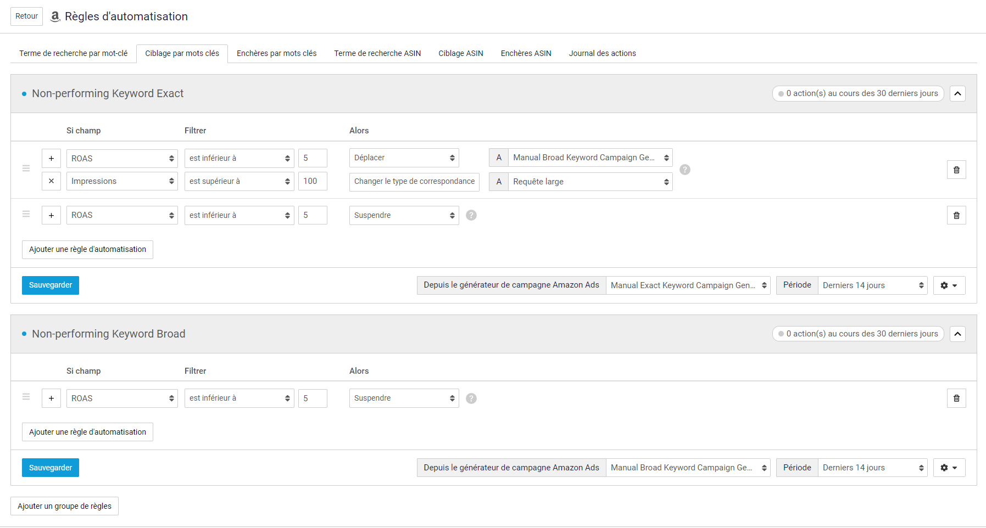Open ROAS field dropdown in Keyword Broad
The width and height of the screenshot is (986, 528).
click(122, 398)
